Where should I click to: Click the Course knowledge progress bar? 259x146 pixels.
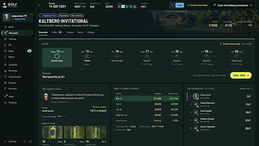pos(62,116)
